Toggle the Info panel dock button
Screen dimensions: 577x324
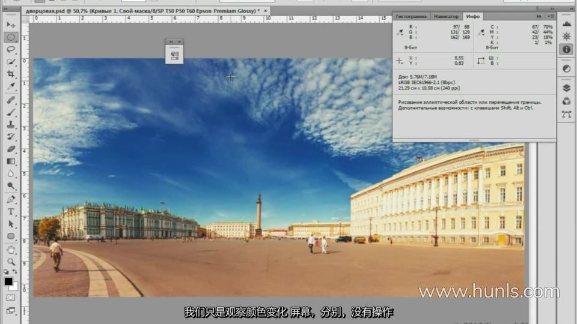566,49
